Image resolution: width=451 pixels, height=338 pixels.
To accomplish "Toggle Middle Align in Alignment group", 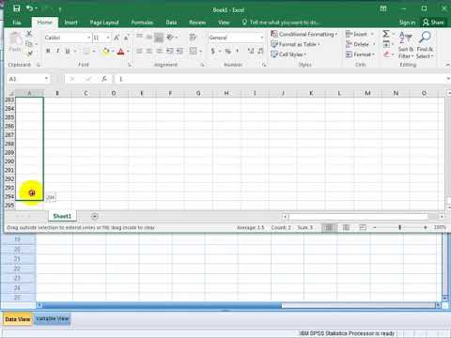I will (x=149, y=38).
